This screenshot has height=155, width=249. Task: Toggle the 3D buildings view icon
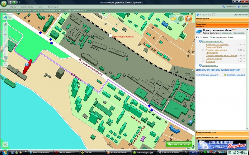pyautogui.click(x=189, y=19)
